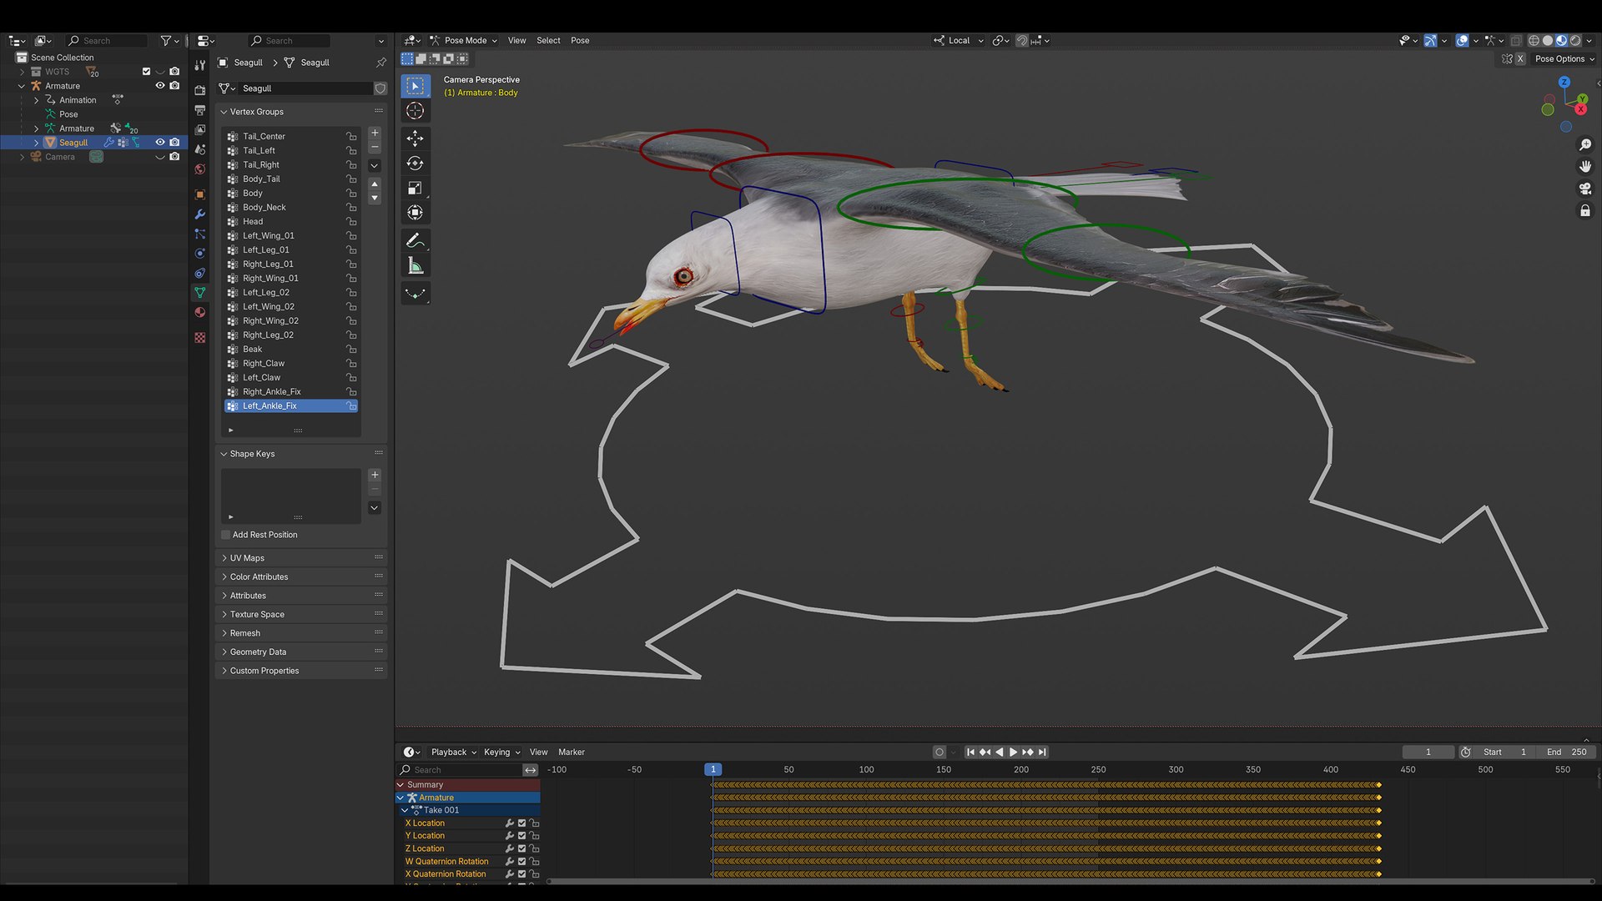Open the Render properties tab
This screenshot has height=901, width=1602.
click(199, 90)
